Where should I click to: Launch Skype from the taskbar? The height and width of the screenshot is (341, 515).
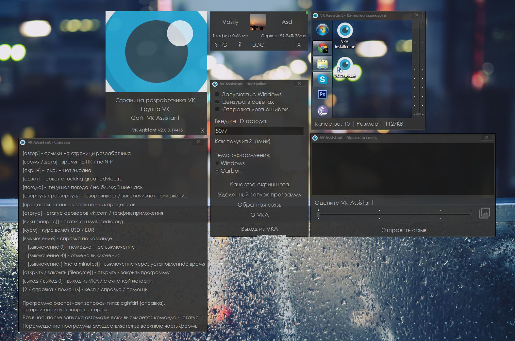(323, 79)
